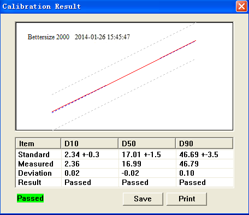Select the D50 column header
Image resolution: width=249 pixels, height=215 pixels.
tap(147, 144)
